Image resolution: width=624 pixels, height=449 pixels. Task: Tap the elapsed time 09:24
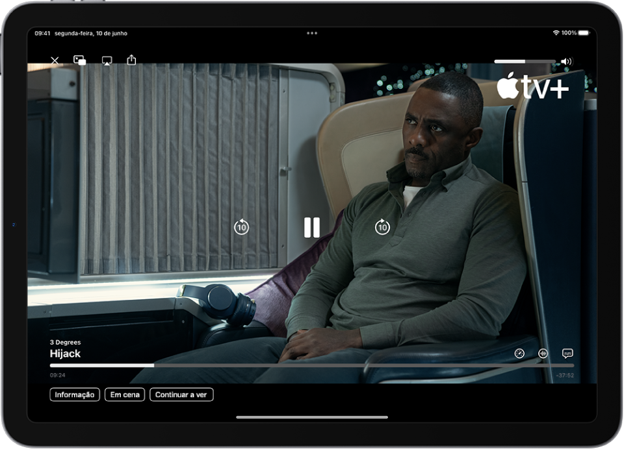(58, 375)
